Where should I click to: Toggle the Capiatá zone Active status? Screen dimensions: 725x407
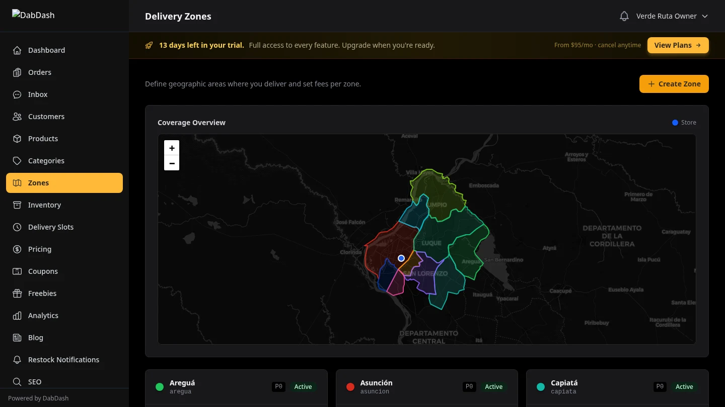[684, 386]
